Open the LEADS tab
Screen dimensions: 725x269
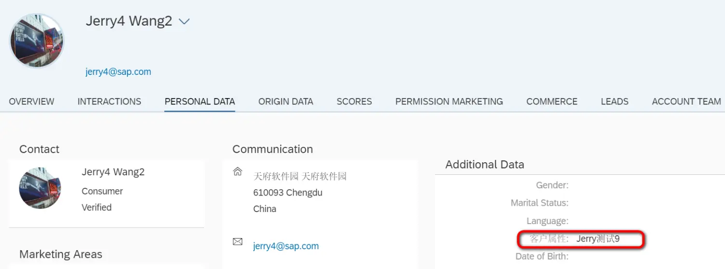point(614,101)
